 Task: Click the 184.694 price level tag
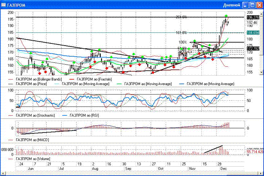click(253, 33)
